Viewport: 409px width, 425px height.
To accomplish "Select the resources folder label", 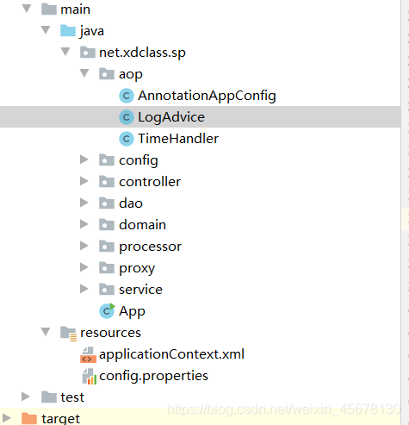I will tap(110, 333).
